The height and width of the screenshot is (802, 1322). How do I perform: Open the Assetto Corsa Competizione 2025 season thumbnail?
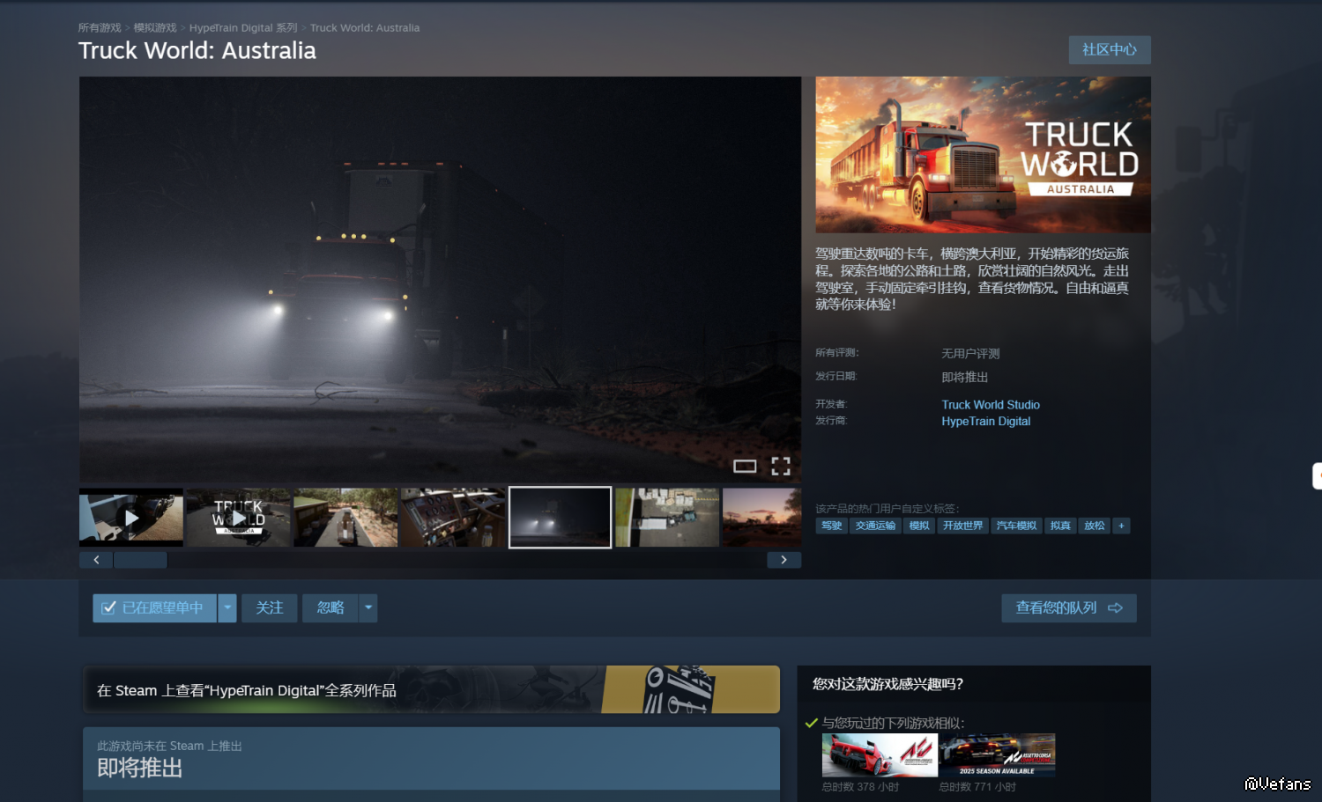998,755
